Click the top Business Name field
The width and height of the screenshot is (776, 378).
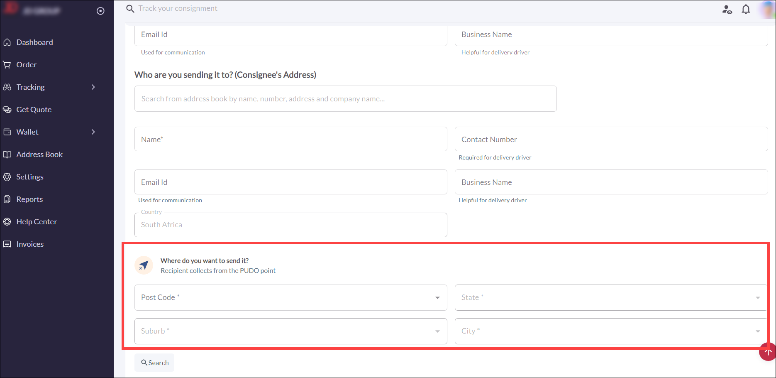[611, 35]
